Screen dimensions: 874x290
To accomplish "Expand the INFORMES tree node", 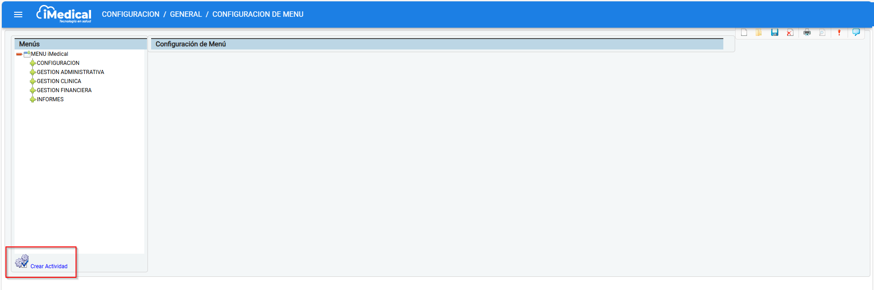I will [32, 99].
